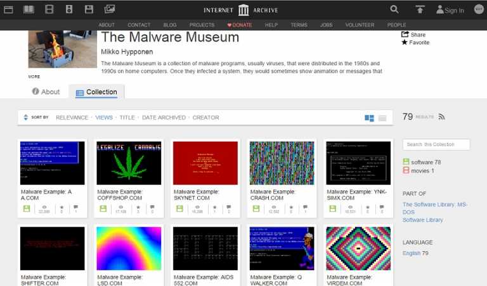Open Malware Example: AIDS 552.COM title
Screen dimensions: 487x286
[204, 280]
